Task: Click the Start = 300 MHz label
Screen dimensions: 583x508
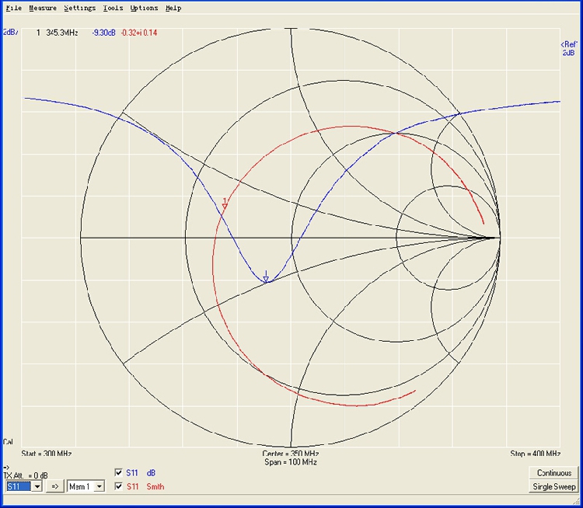Action: click(47, 454)
